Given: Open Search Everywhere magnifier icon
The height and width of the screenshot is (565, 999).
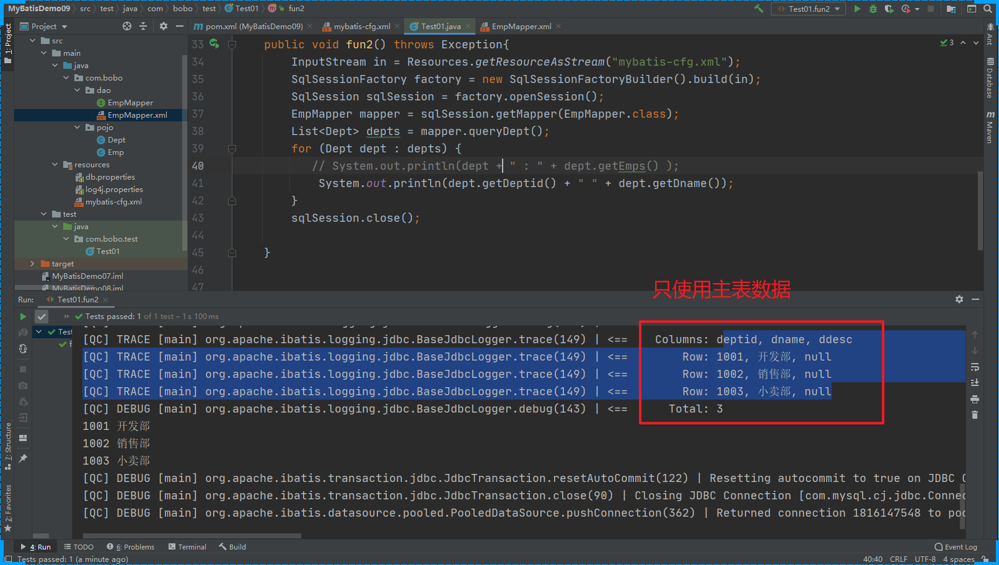Looking at the screenshot, I should click(x=988, y=9).
